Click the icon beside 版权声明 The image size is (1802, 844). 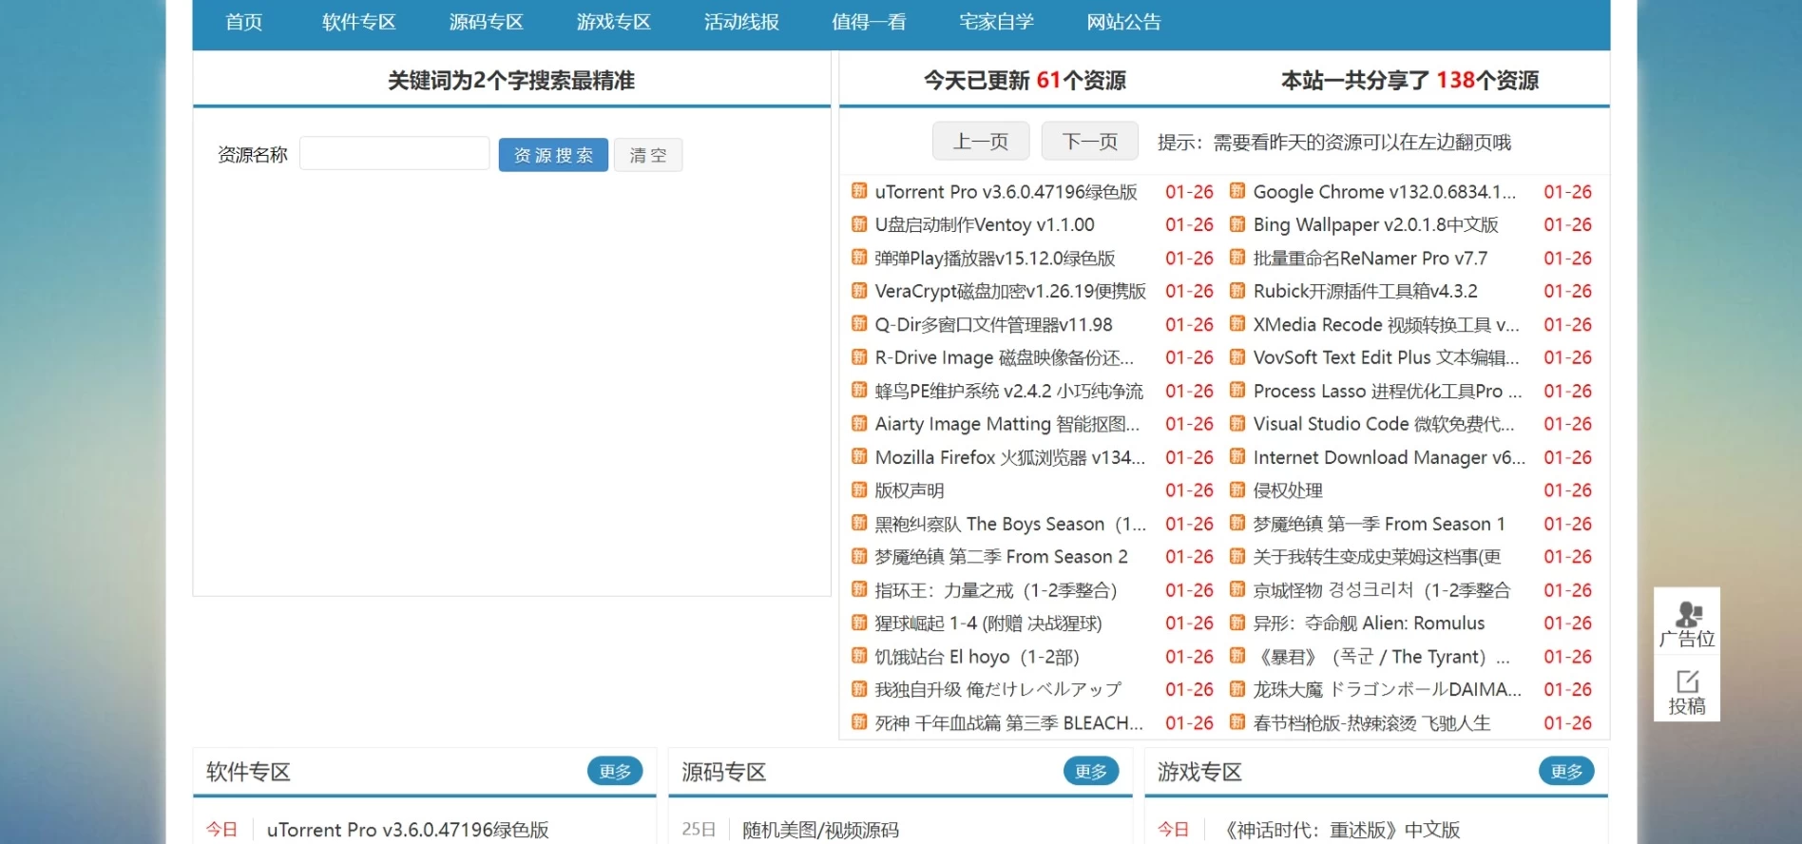[859, 490]
